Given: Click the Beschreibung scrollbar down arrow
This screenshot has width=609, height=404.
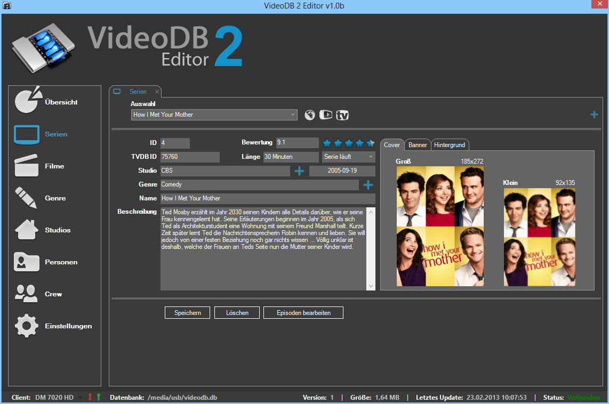Looking at the screenshot, I should point(371,286).
